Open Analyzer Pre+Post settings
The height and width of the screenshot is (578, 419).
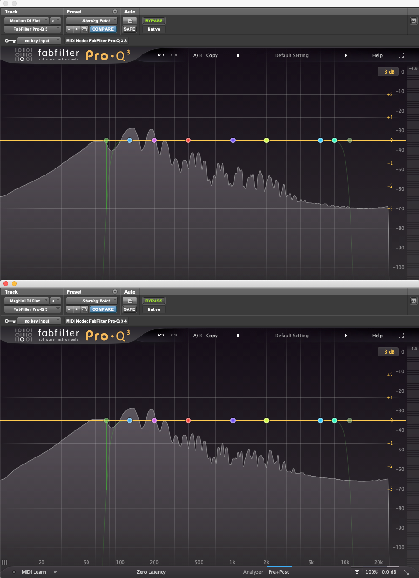(x=278, y=572)
